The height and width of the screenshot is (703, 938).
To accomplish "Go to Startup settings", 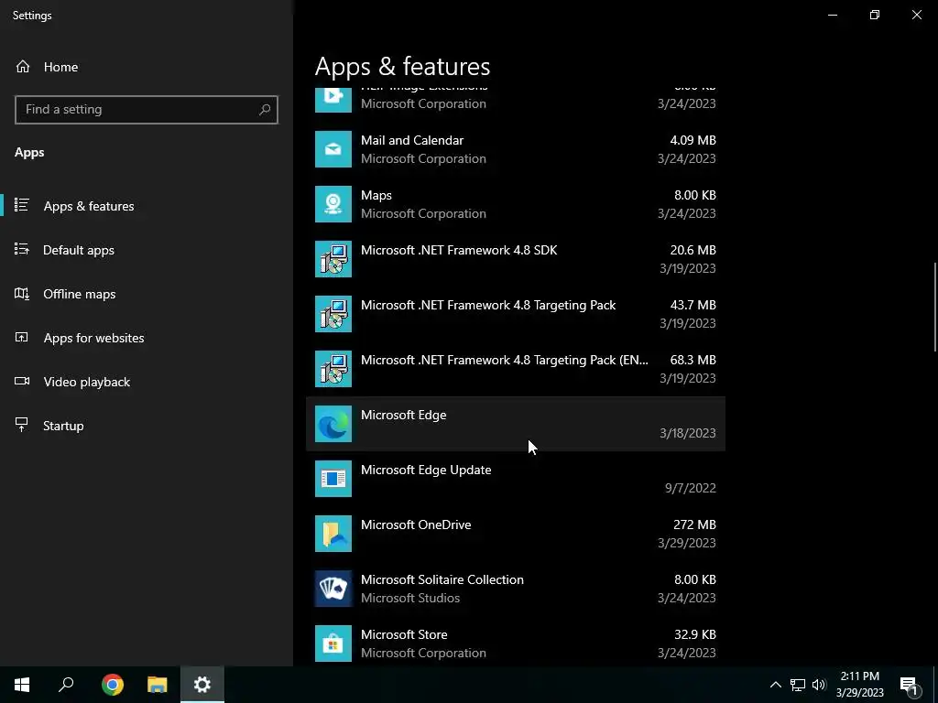I will (x=147, y=426).
